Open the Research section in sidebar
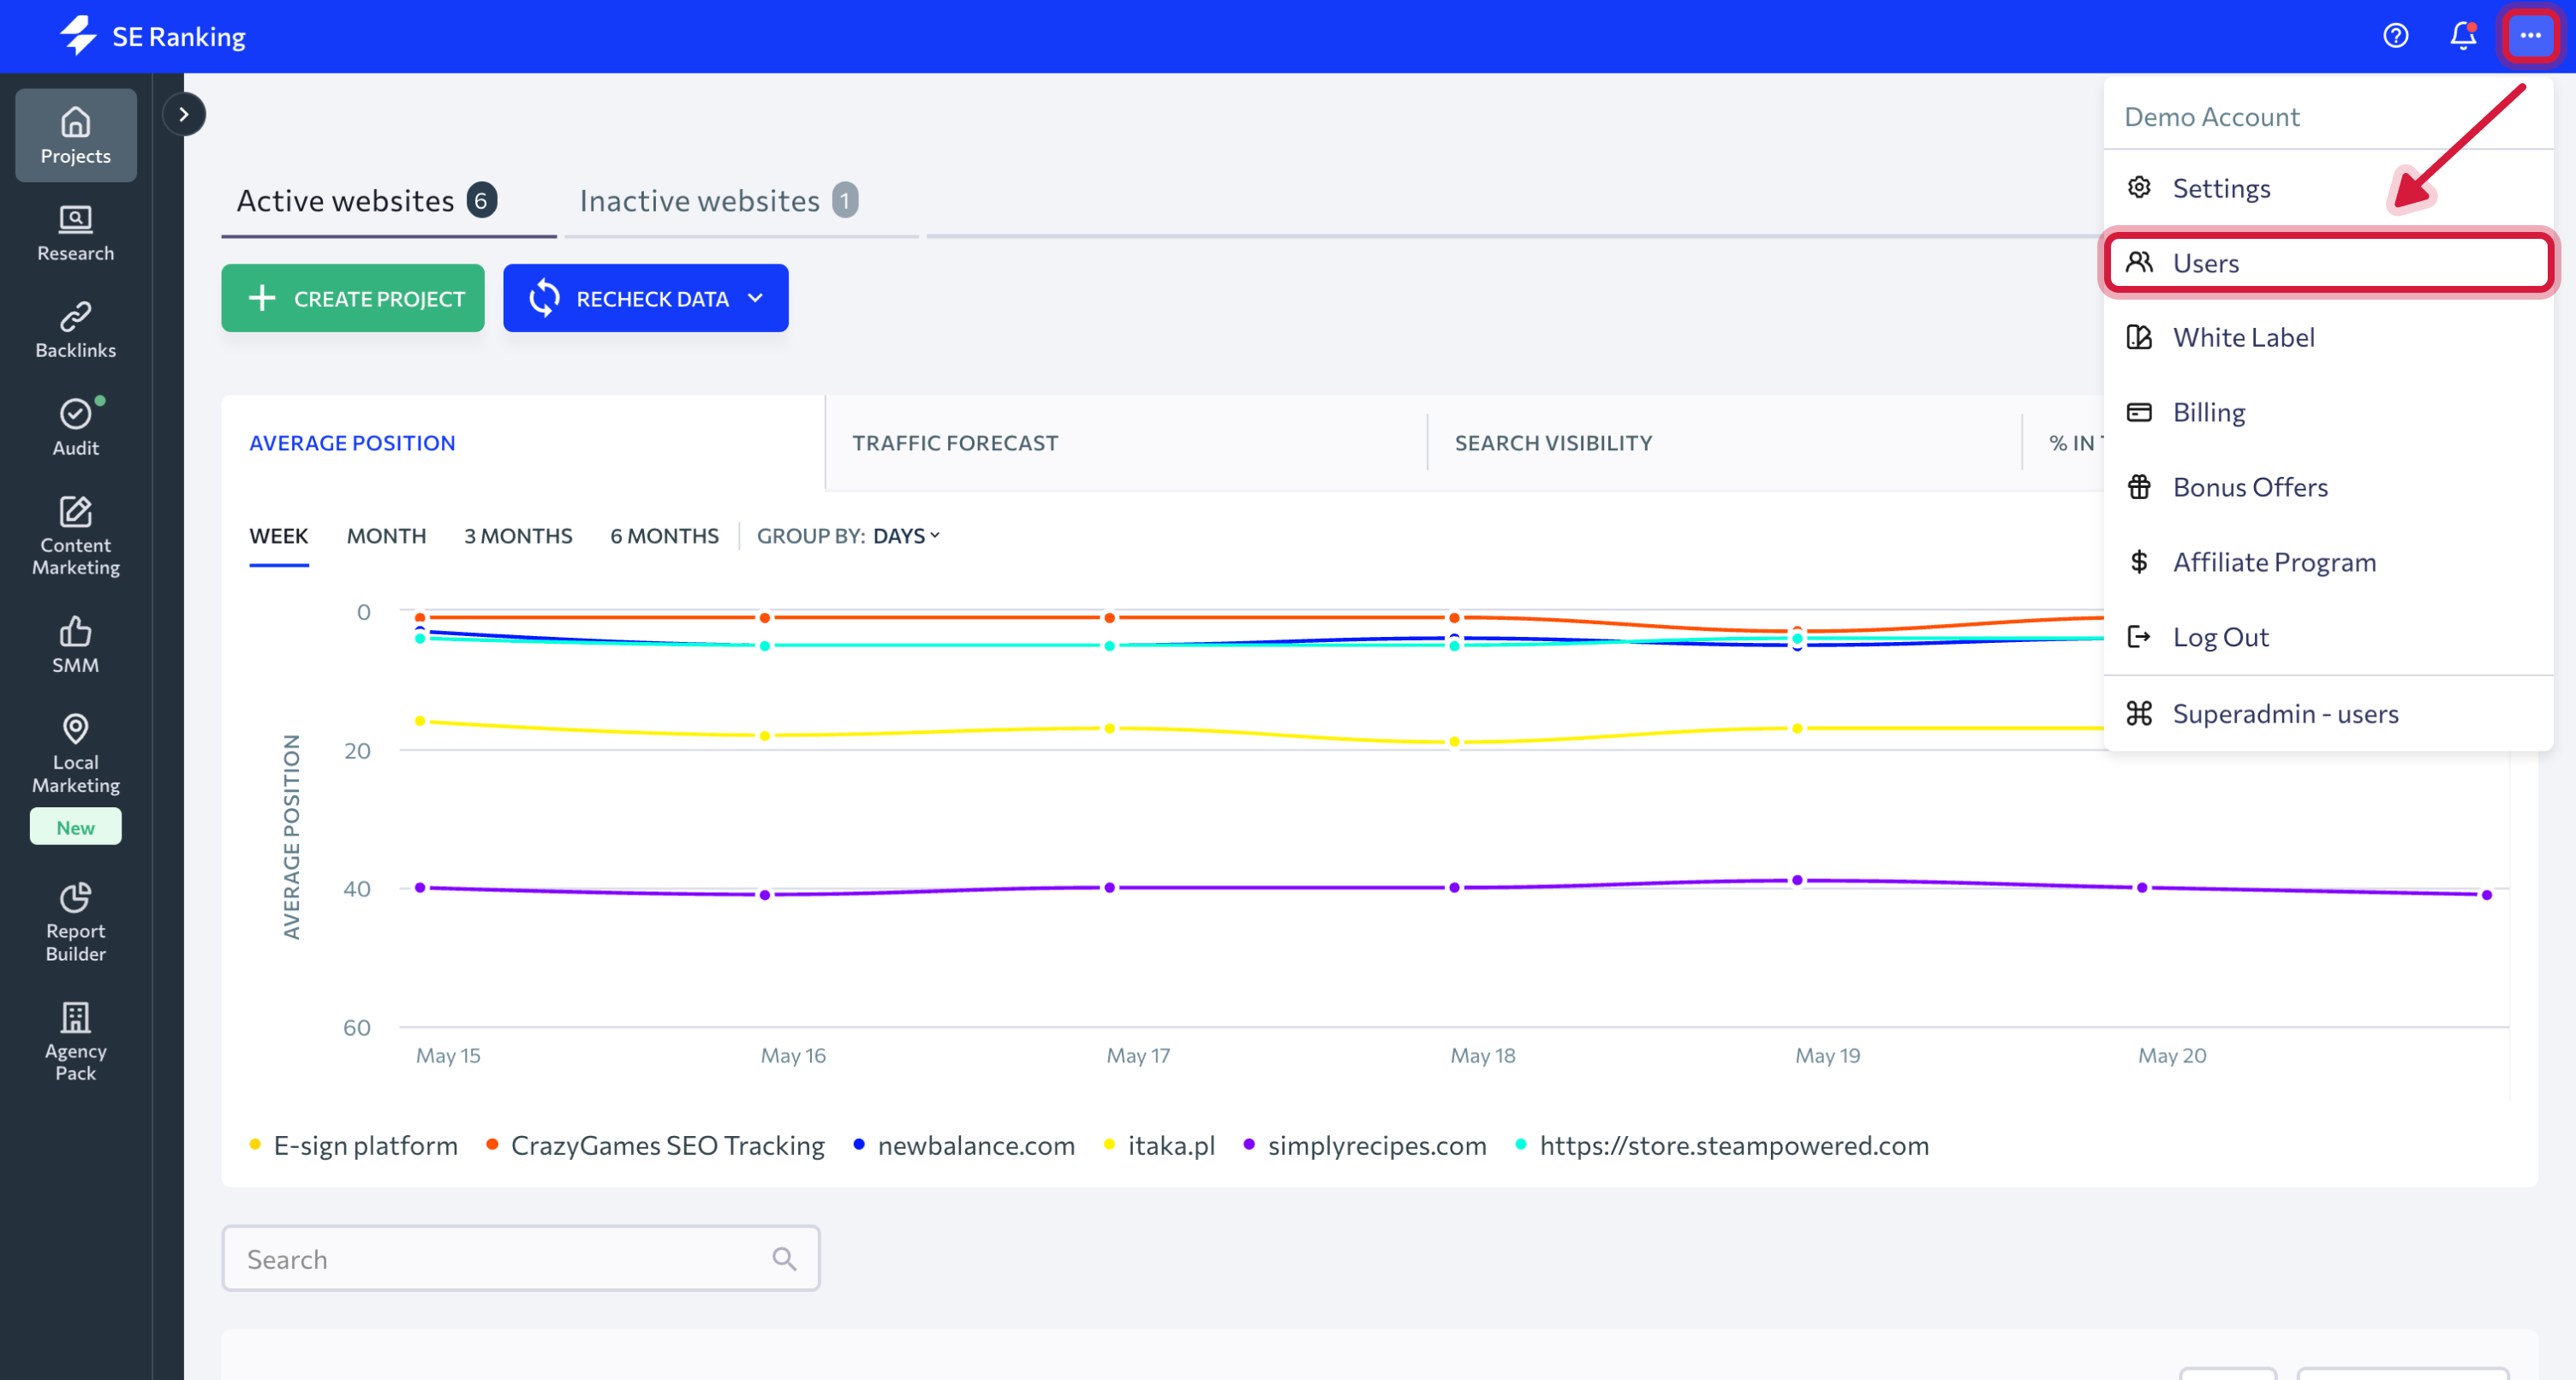 75,232
